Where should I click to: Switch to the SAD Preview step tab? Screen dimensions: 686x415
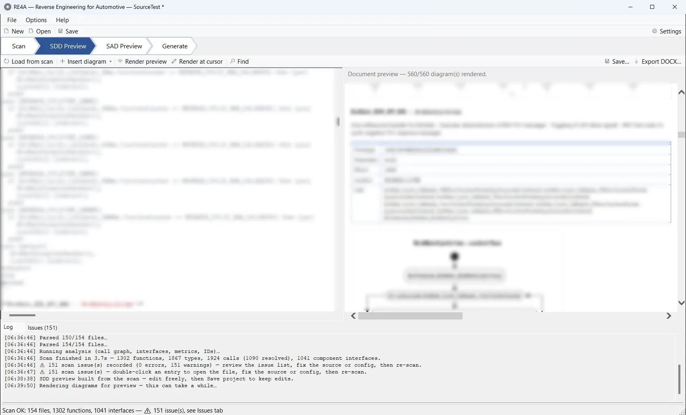click(x=124, y=46)
